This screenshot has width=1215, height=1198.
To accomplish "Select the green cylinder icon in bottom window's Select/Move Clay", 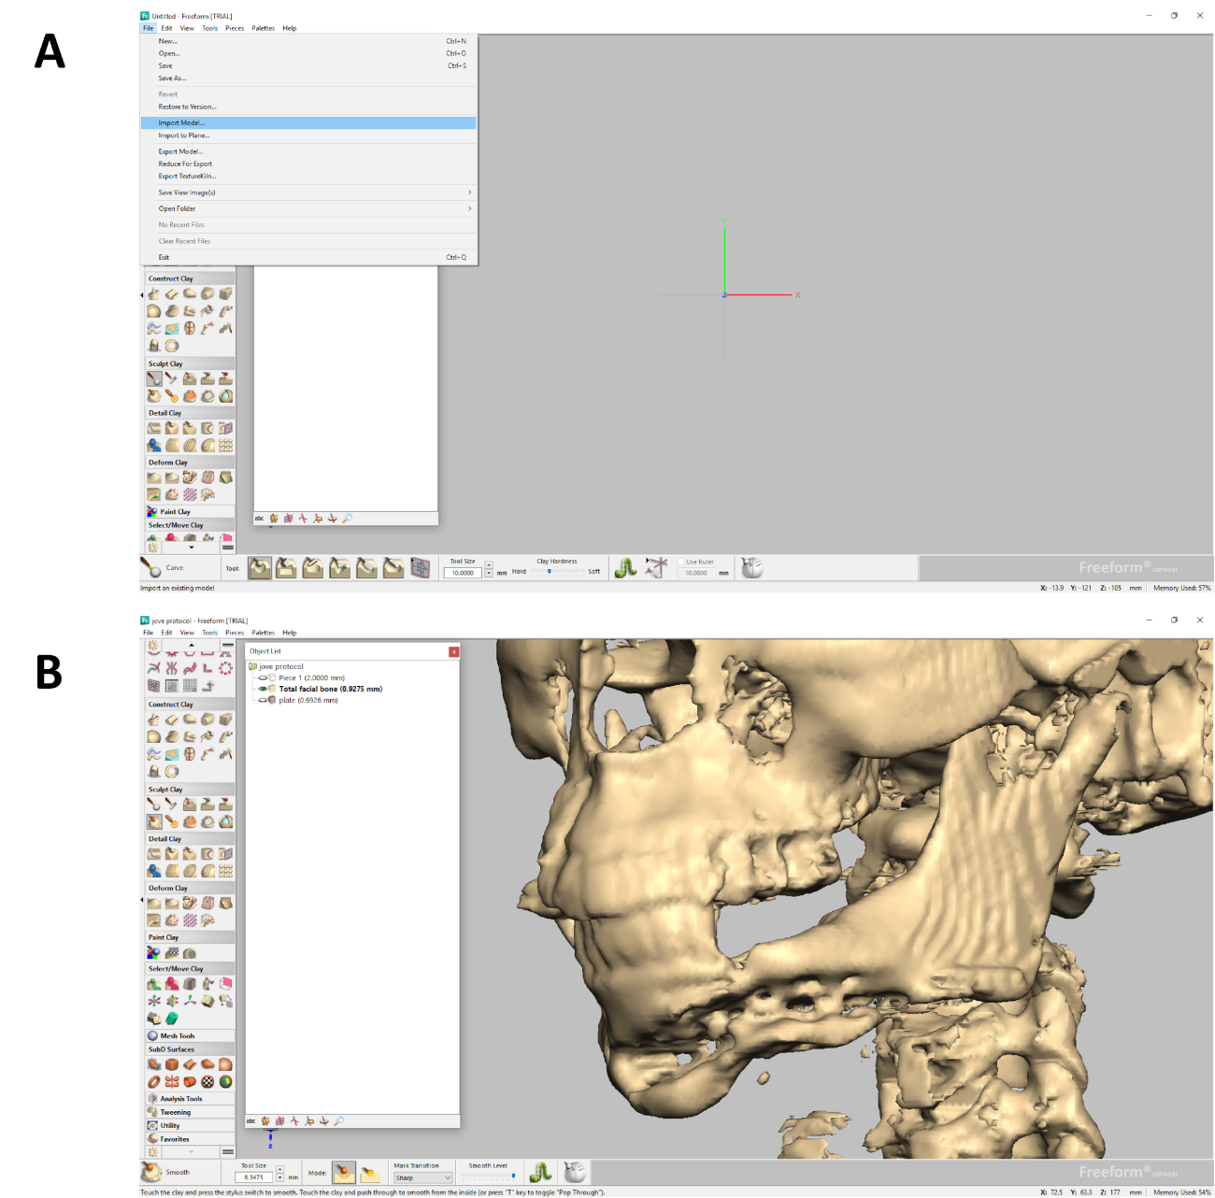I will pos(172,1018).
